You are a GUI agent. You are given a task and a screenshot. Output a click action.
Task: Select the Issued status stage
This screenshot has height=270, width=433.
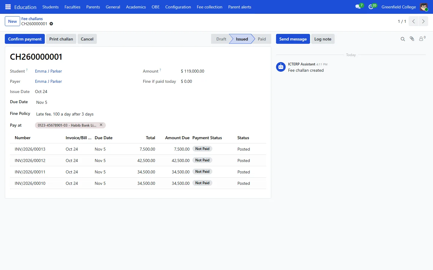[x=242, y=39]
